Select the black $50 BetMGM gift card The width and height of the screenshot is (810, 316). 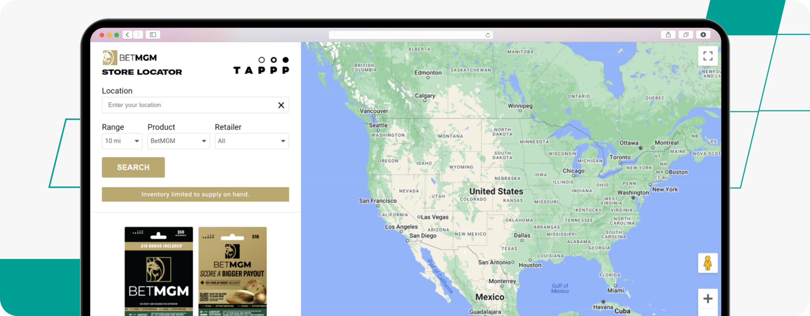[x=159, y=271]
